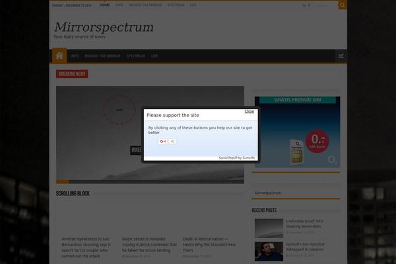396x264 pixels.
Task: Click the Mars thumbnail in Recent Posts
Action: pyautogui.click(x=269, y=228)
